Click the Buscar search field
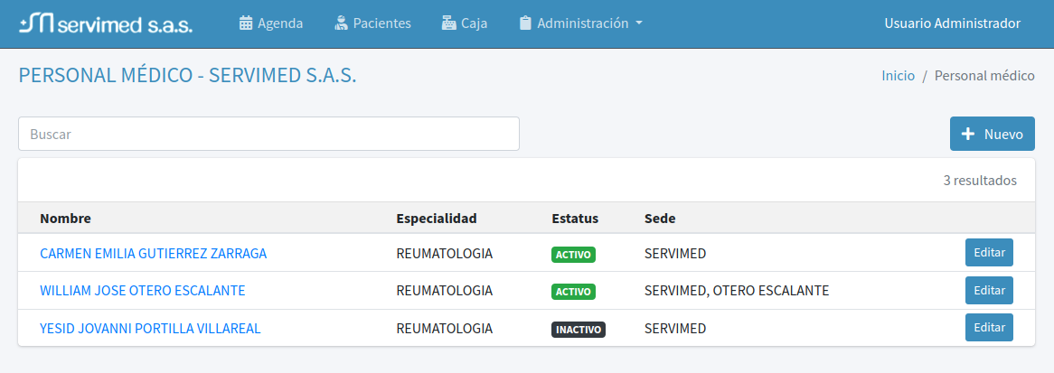The height and width of the screenshot is (373, 1054). pos(268,134)
